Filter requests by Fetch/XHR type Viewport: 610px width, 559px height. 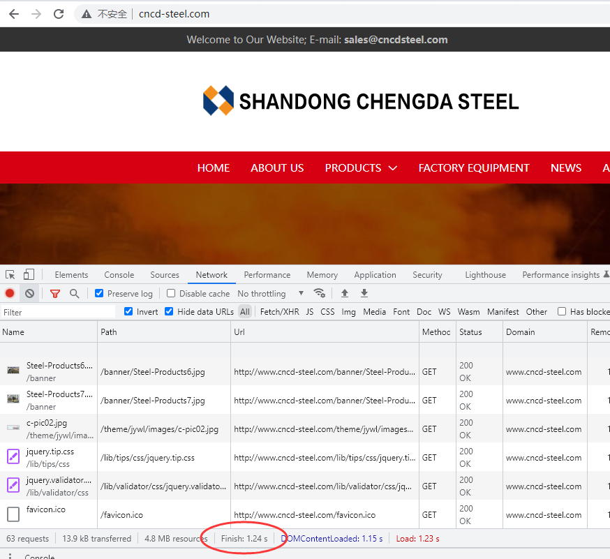(x=279, y=312)
